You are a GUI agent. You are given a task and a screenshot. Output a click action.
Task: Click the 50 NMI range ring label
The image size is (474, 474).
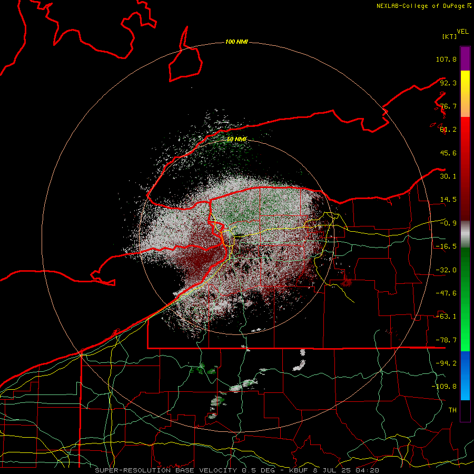pyautogui.click(x=236, y=139)
